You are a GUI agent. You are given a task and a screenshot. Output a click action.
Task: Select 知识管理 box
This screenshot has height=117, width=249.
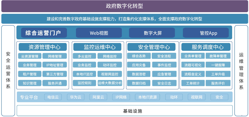tap(30, 83)
